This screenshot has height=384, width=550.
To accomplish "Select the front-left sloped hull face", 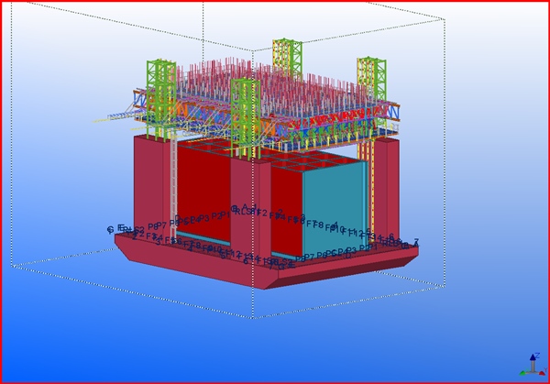I will tap(183, 264).
